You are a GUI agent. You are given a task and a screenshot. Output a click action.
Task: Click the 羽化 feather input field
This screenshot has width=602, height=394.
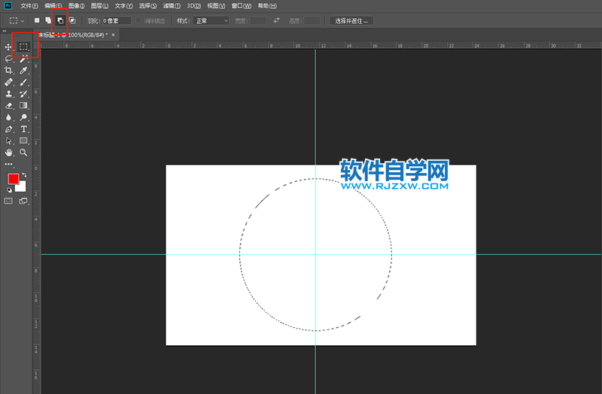click(117, 20)
